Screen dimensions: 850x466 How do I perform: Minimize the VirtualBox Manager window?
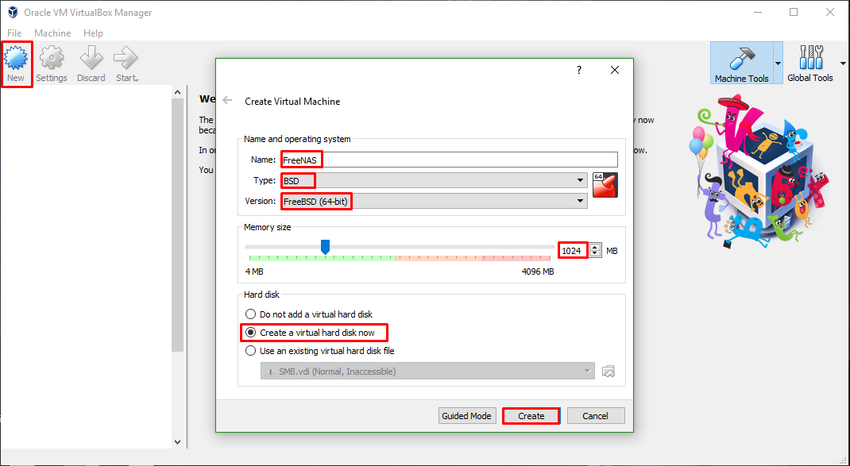pyautogui.click(x=757, y=12)
